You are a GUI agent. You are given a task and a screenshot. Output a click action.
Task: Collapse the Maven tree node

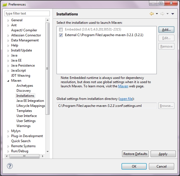point(8,81)
